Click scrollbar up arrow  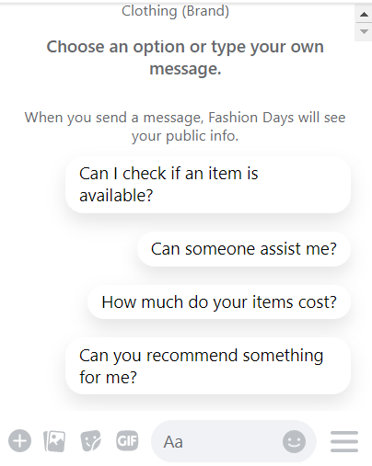coord(364,15)
